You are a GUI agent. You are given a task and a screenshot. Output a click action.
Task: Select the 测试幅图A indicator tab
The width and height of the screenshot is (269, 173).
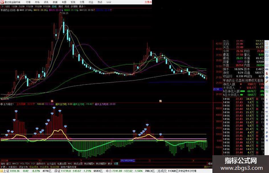89,164
